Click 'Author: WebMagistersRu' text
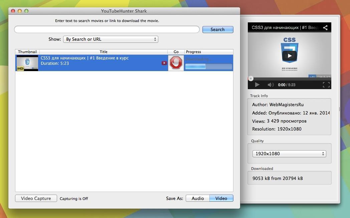The width and height of the screenshot is (350, 218). click(278, 104)
